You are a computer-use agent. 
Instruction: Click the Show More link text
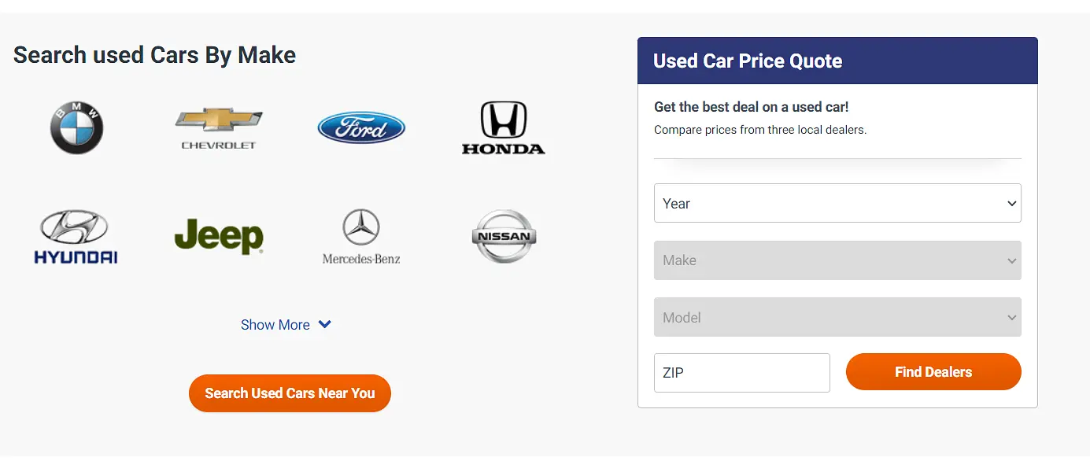click(x=275, y=325)
